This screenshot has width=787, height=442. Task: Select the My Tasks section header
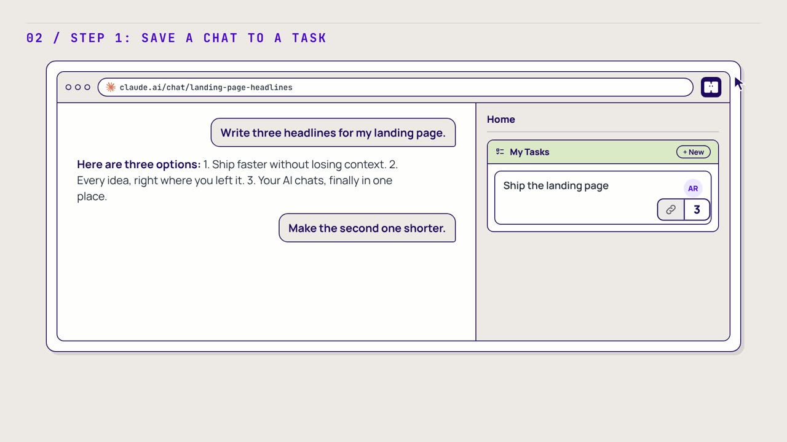[603, 152]
